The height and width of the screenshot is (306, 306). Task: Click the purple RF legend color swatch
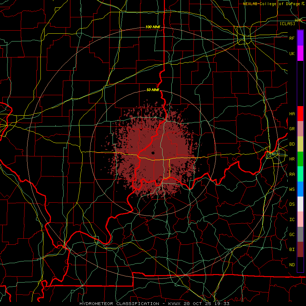pos(300,38)
